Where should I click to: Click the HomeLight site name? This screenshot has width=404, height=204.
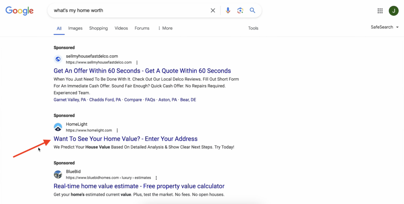(x=77, y=124)
